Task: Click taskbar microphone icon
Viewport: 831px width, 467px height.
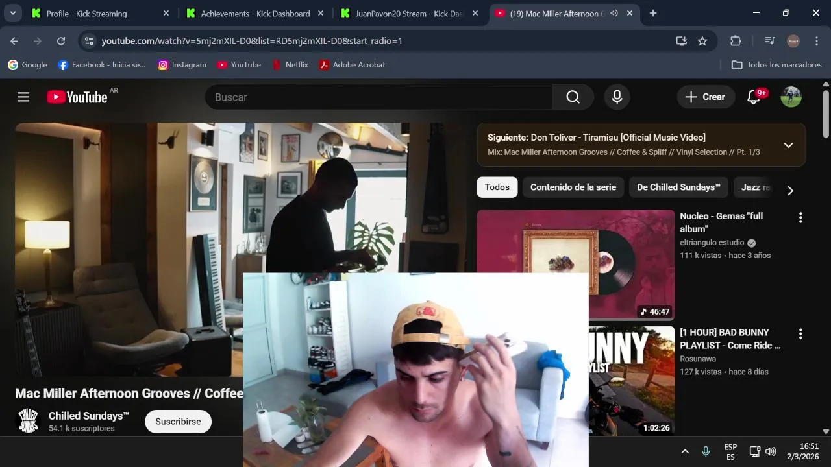Action: pyautogui.click(x=706, y=451)
